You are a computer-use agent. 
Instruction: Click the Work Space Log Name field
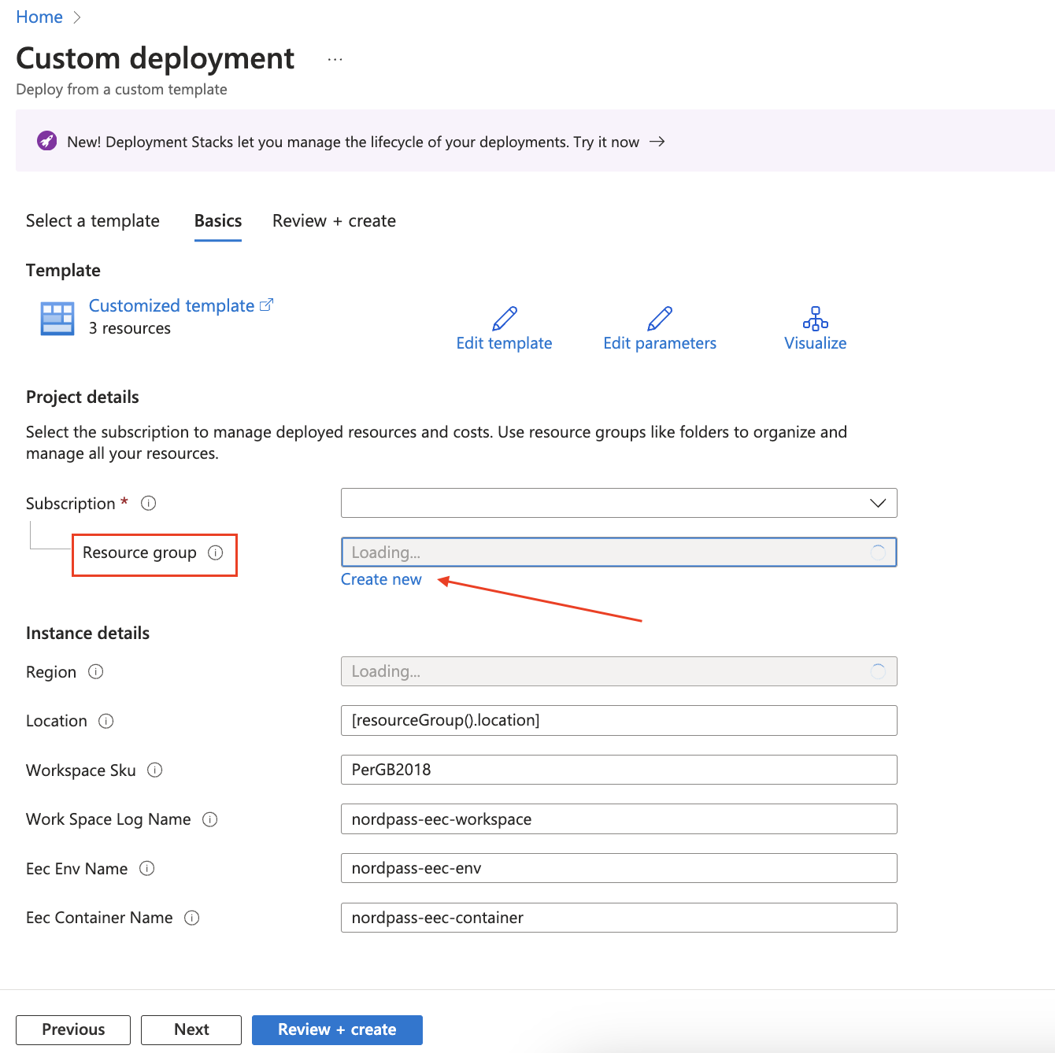coord(619,819)
